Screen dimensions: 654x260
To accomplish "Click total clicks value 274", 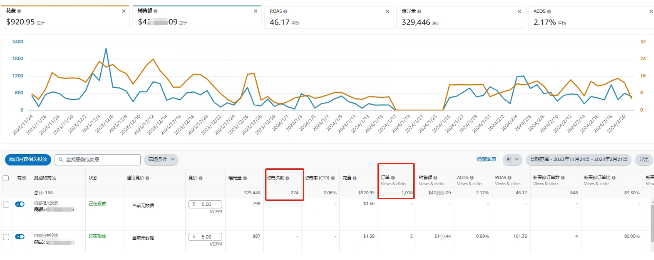I will click(295, 193).
